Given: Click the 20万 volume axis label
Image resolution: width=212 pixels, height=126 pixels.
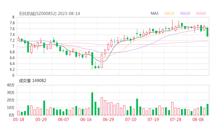Looking at the screenshot, I should click(x=11, y=100).
